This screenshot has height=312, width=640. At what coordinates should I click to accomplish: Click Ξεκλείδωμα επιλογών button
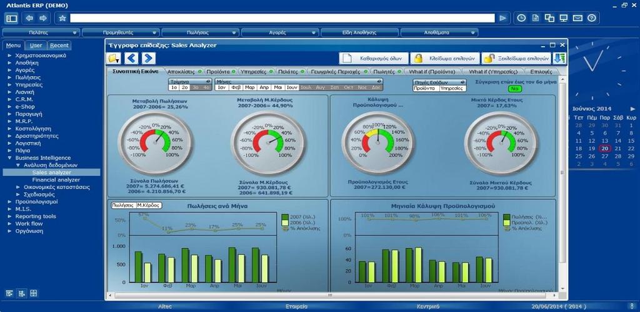516,58
